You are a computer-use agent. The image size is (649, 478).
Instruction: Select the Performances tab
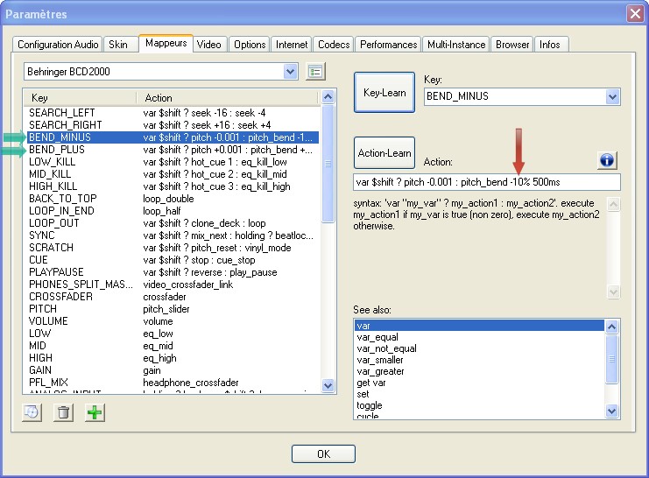389,45
